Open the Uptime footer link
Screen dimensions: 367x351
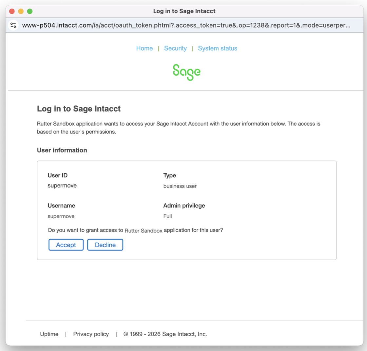pyautogui.click(x=49, y=334)
